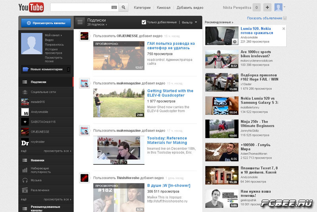Open the Понравилось sidebar link
Image resolution: width=317 pixels, height=212 pixels.
tap(54, 44)
